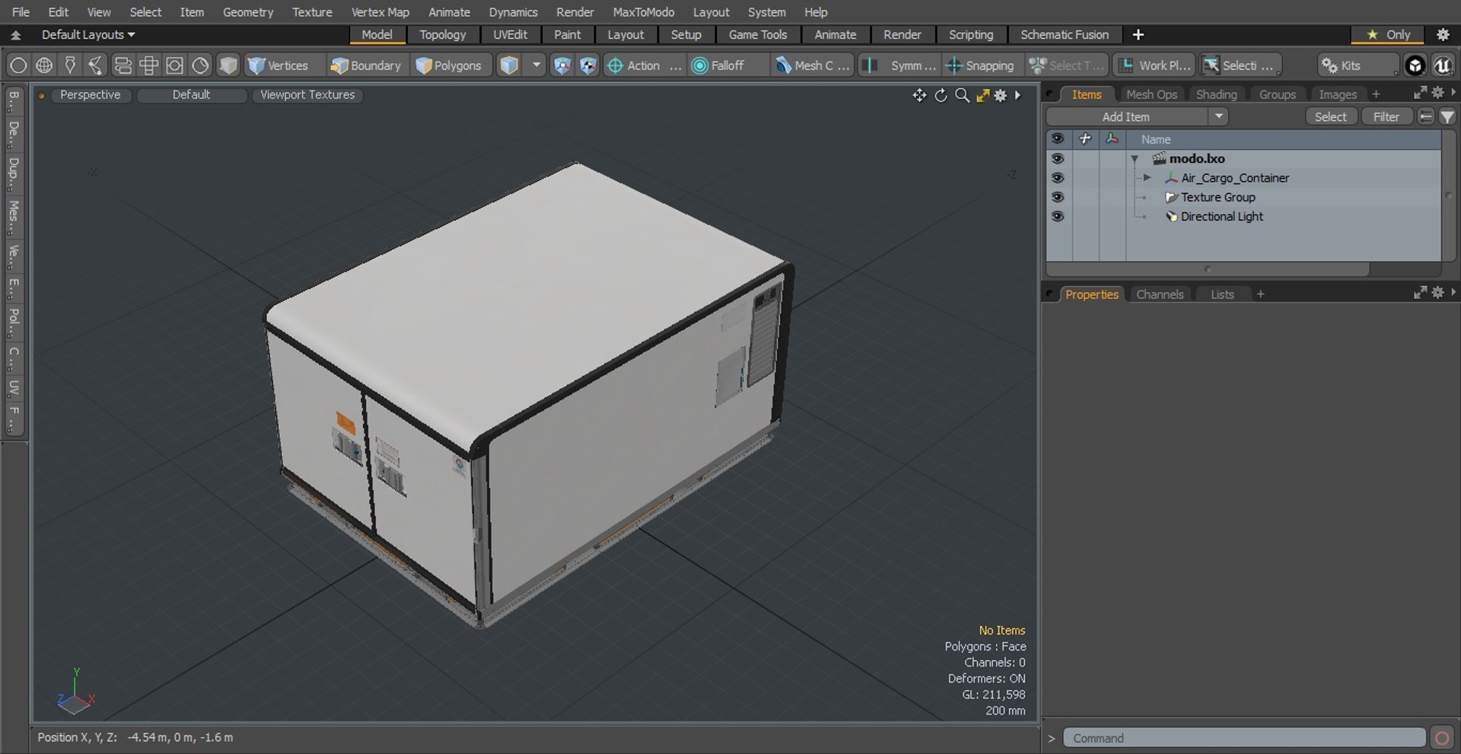This screenshot has height=754, width=1461.
Task: Click the blue cube materials mode icon
Action: 509,65
